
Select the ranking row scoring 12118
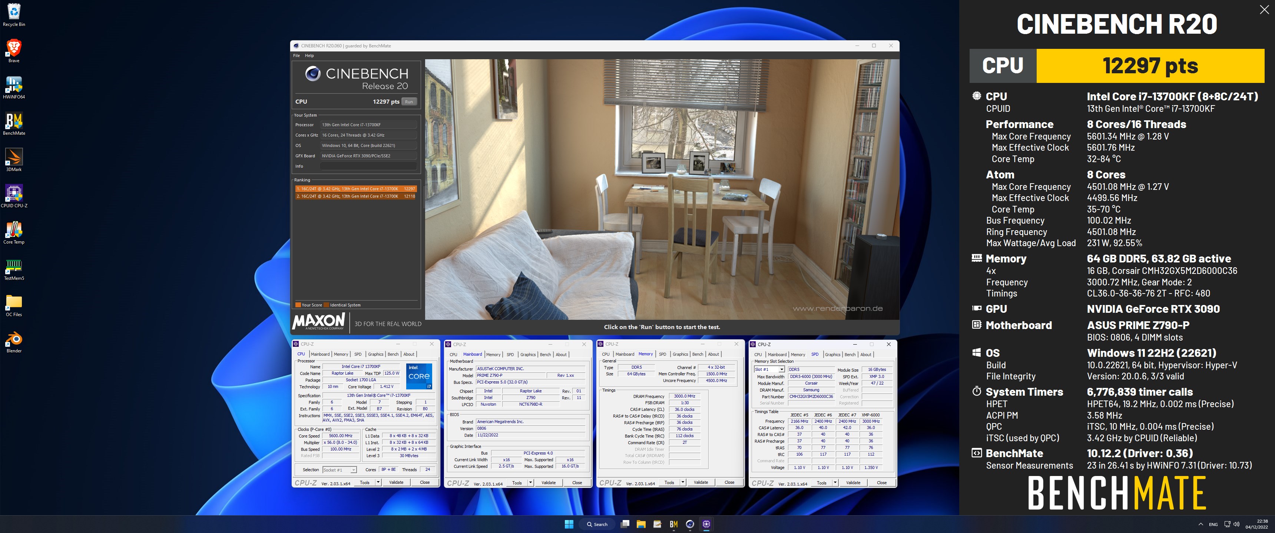pyautogui.click(x=356, y=196)
